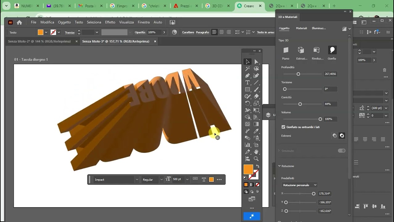Open the stroke color dropdown arrow
This screenshot has height=222, width=394.
tap(58, 32)
